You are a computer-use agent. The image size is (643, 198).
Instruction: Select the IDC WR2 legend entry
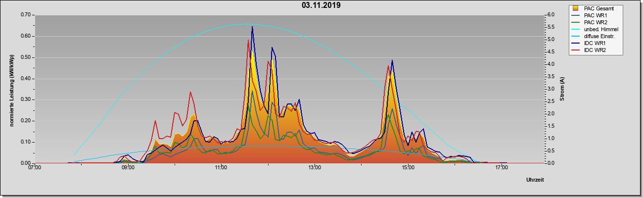tap(591, 50)
